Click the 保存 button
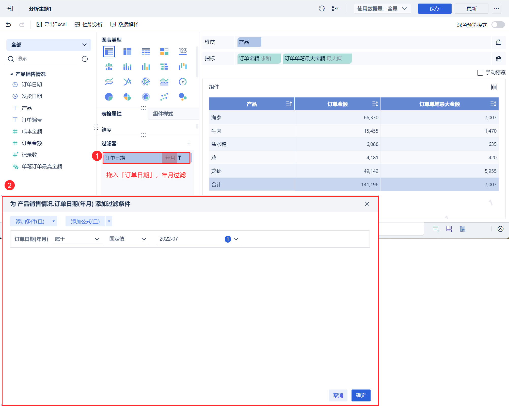509x406 pixels. coord(434,9)
